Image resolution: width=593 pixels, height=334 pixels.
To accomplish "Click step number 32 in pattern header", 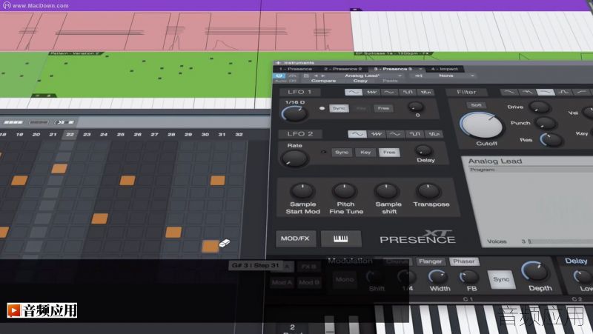I will [239, 135].
